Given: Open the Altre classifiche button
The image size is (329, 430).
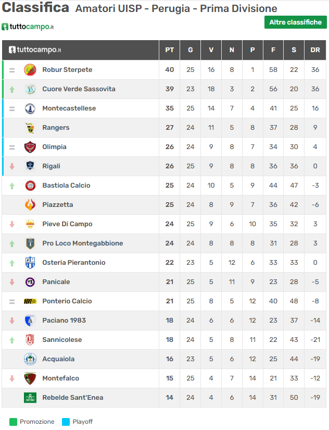Looking at the screenshot, I should click(295, 22).
